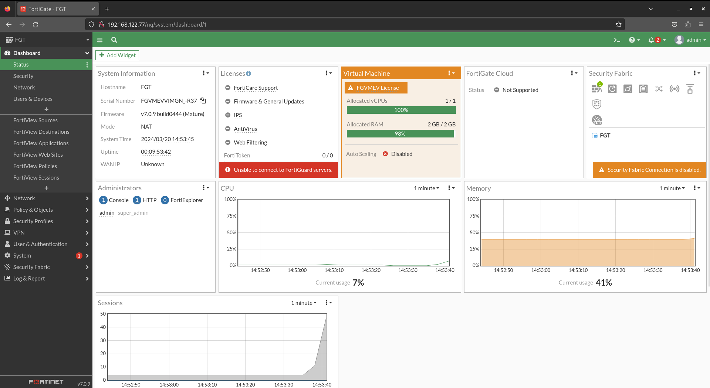The image size is (710, 388).
Task: Click the wireless access point fabric icon
Action: 674,89
